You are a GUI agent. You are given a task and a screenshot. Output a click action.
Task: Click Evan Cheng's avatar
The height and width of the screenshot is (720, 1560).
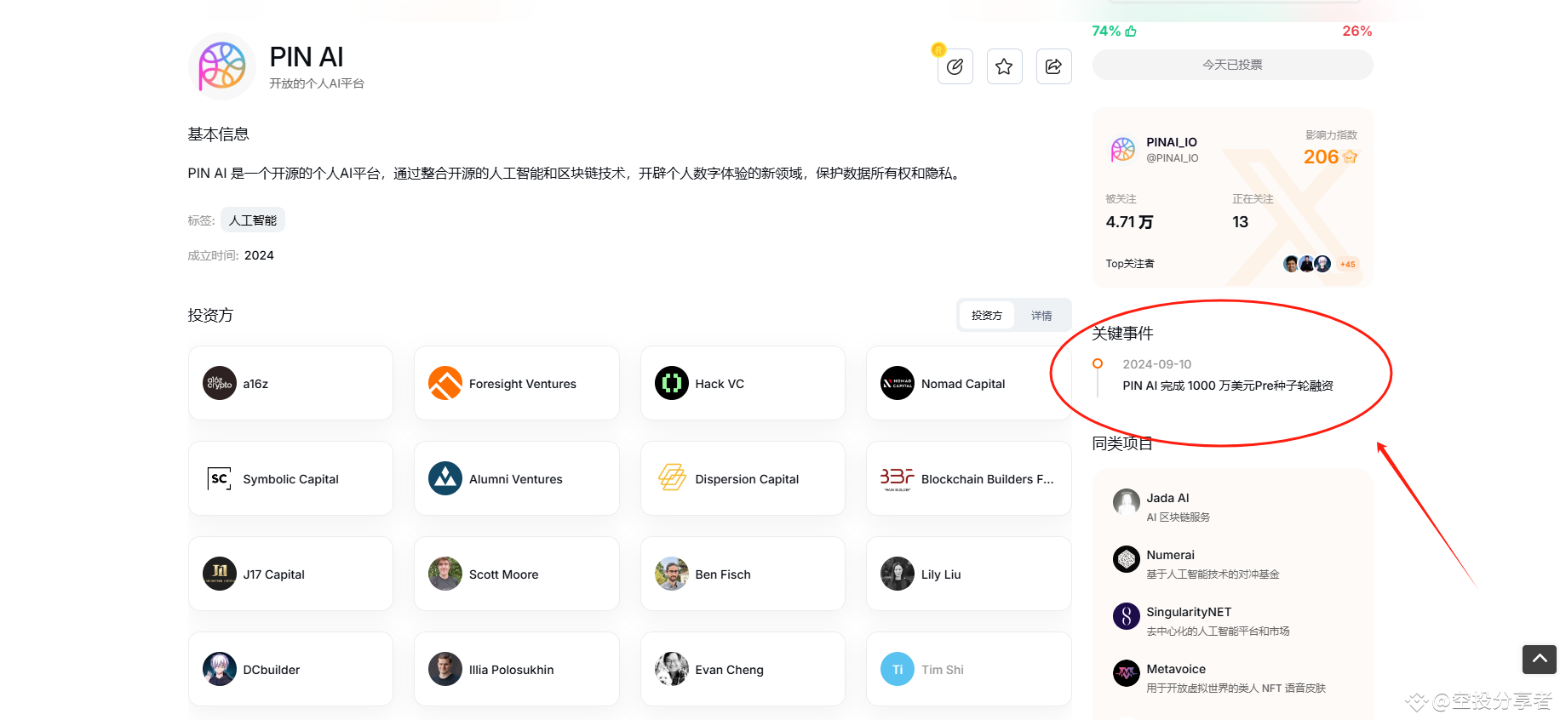pyautogui.click(x=672, y=669)
